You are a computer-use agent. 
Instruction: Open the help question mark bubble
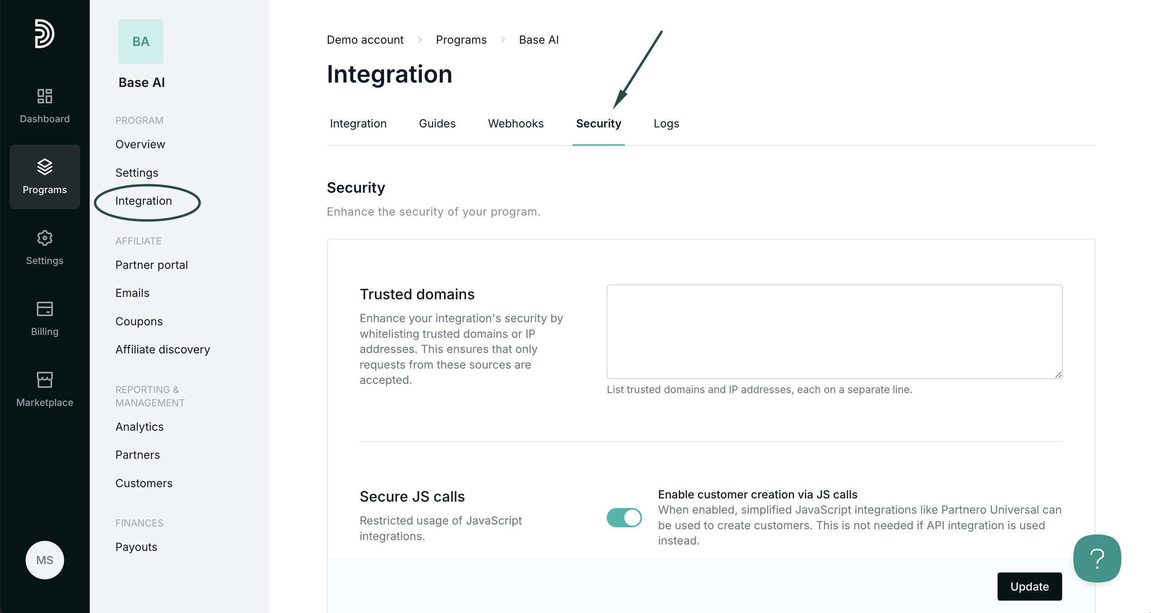1097,559
